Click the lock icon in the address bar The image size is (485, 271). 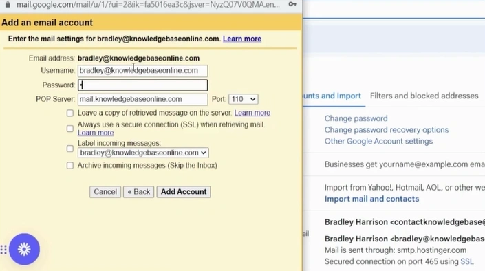coord(8,4)
